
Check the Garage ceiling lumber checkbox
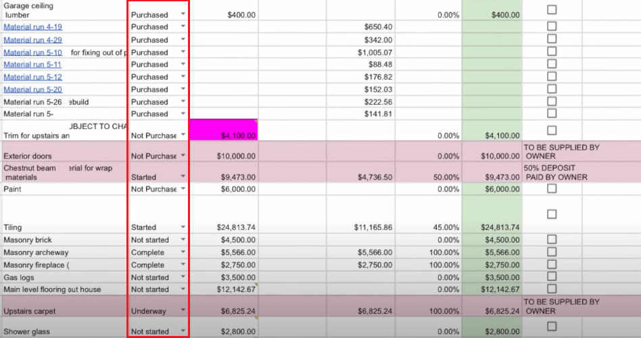552,9
